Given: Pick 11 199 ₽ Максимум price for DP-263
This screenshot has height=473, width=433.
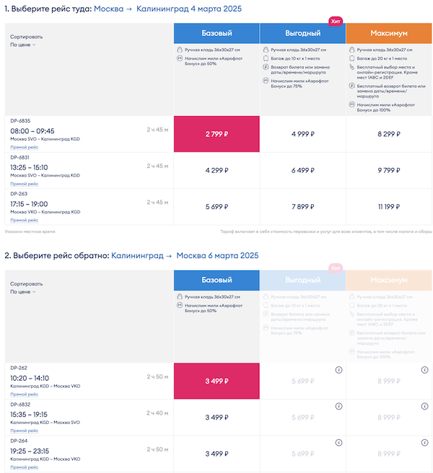Looking at the screenshot, I should (x=389, y=206).
